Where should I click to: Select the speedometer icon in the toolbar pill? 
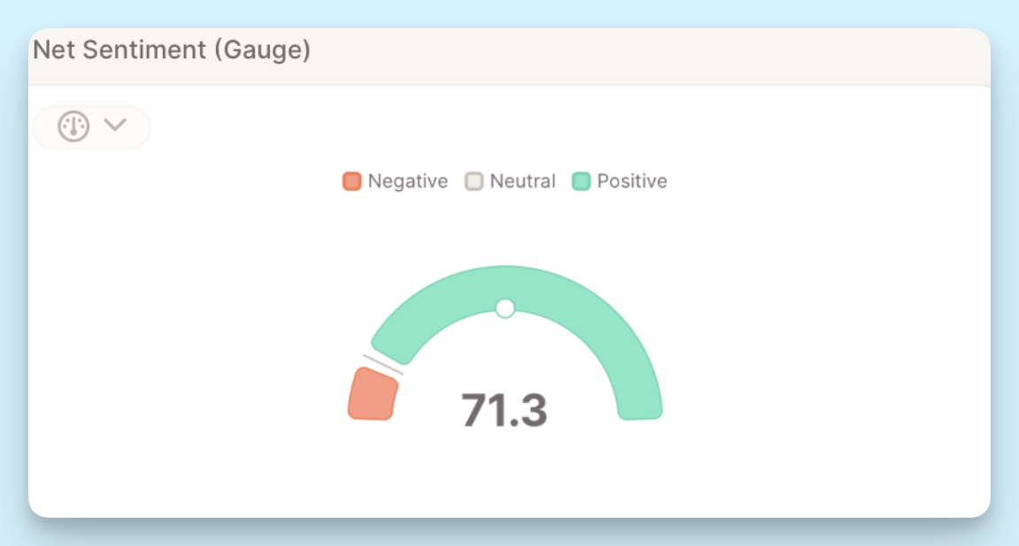(73, 125)
